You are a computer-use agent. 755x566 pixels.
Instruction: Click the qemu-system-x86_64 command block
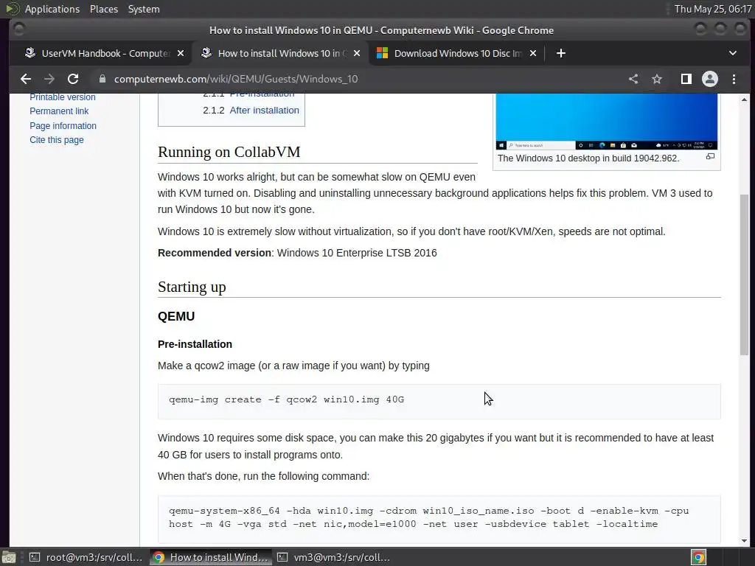click(x=439, y=518)
